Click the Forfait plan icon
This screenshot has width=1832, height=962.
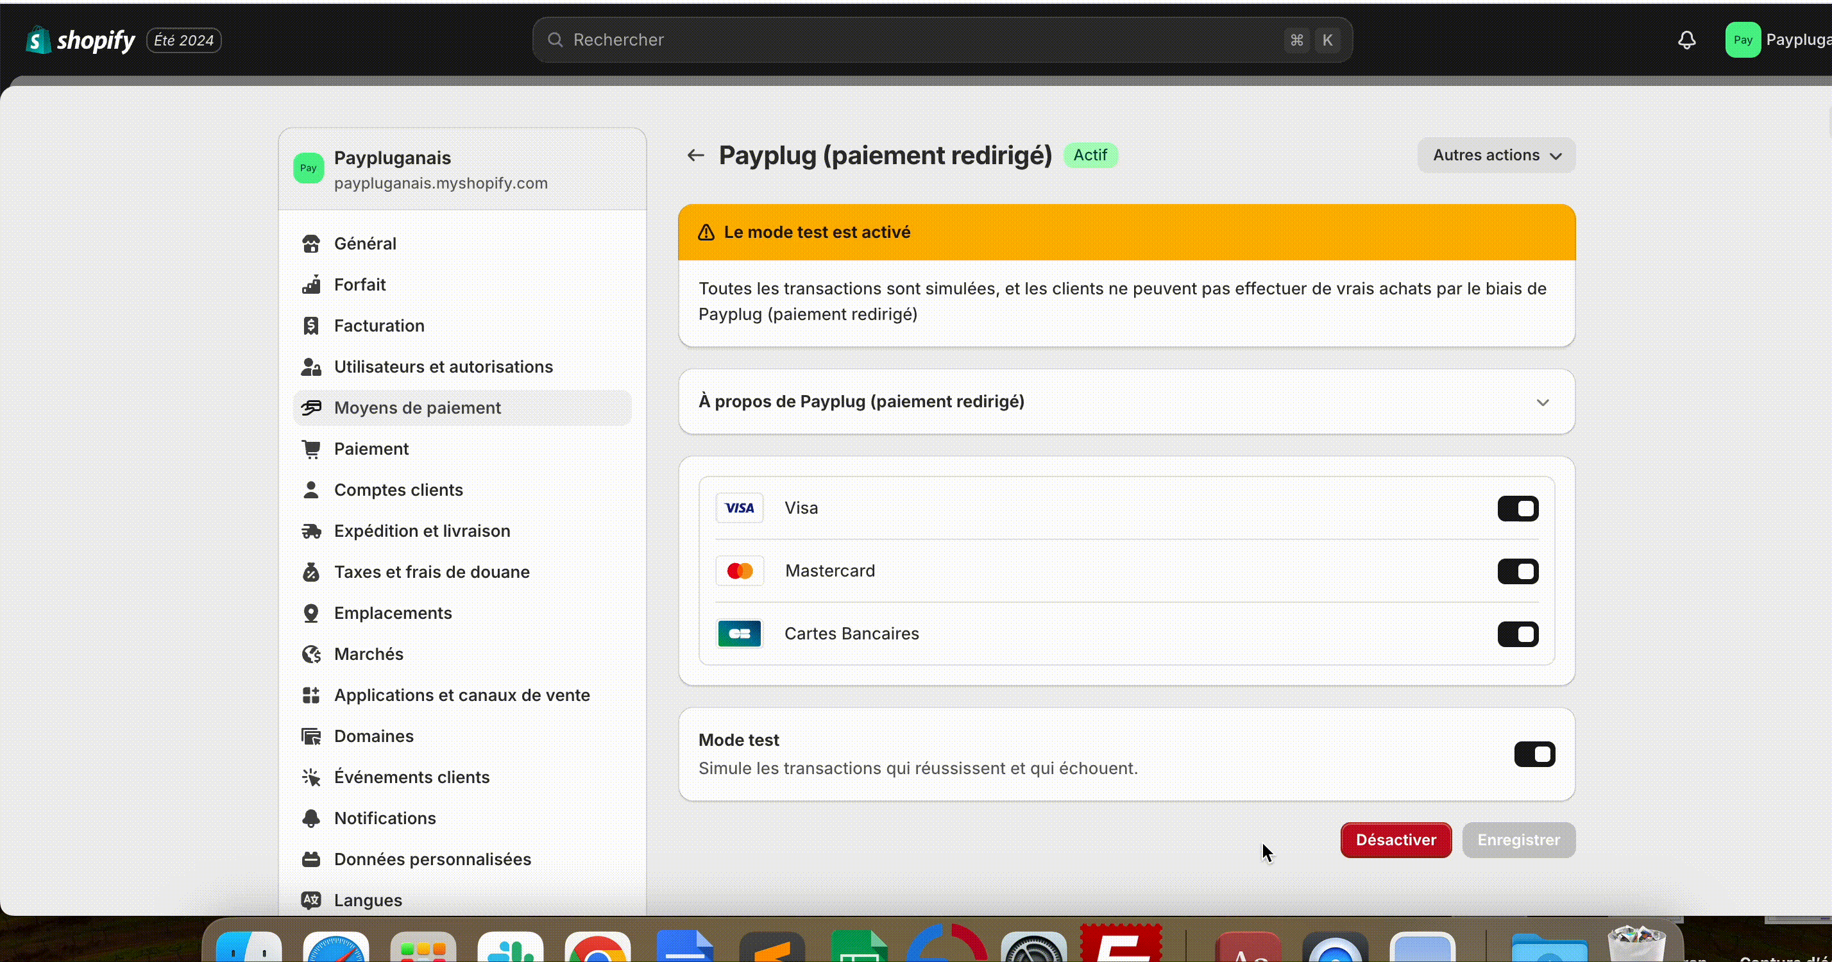(310, 284)
